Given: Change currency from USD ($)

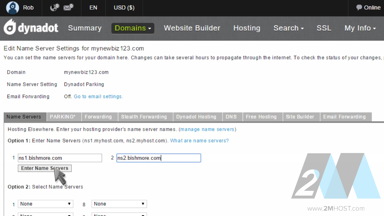Looking at the screenshot, I should coord(124,8).
